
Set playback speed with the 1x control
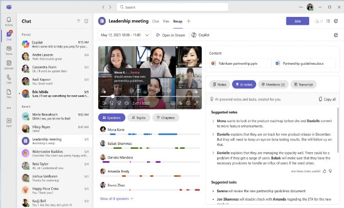coord(181,103)
